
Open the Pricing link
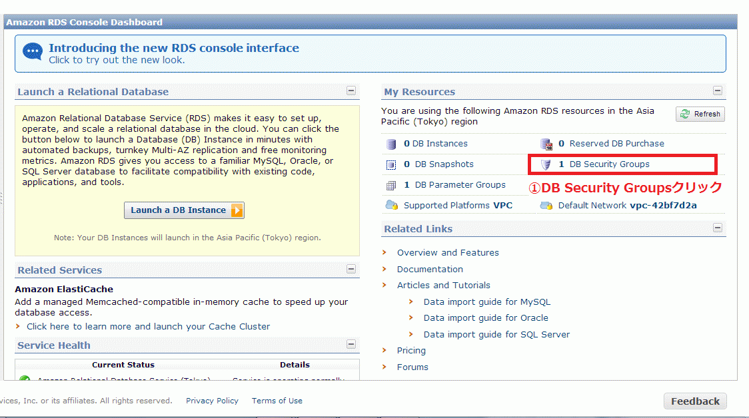411,351
